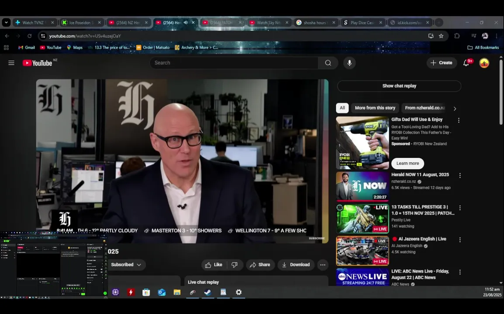Open Chrome media controls icon

(473, 36)
